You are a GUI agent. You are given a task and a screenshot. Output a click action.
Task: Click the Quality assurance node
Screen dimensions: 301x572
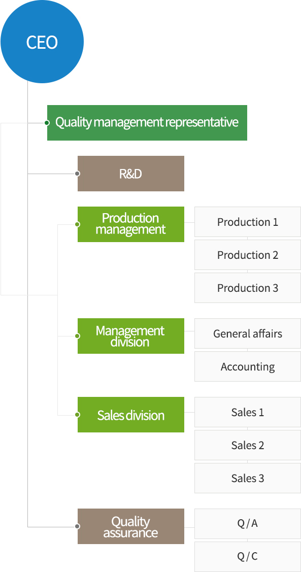(130, 526)
